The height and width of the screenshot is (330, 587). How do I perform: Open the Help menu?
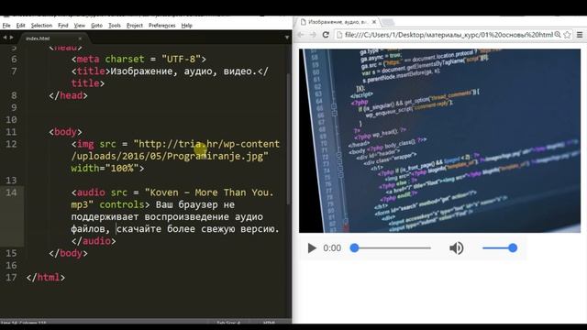[x=187, y=26]
